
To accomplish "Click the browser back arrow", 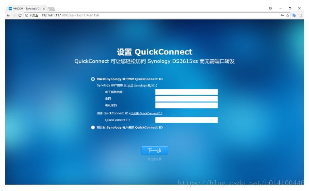I will tap(8, 15).
